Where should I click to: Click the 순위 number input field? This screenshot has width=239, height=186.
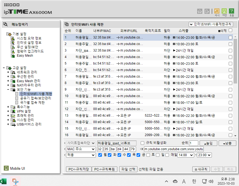click(194, 143)
